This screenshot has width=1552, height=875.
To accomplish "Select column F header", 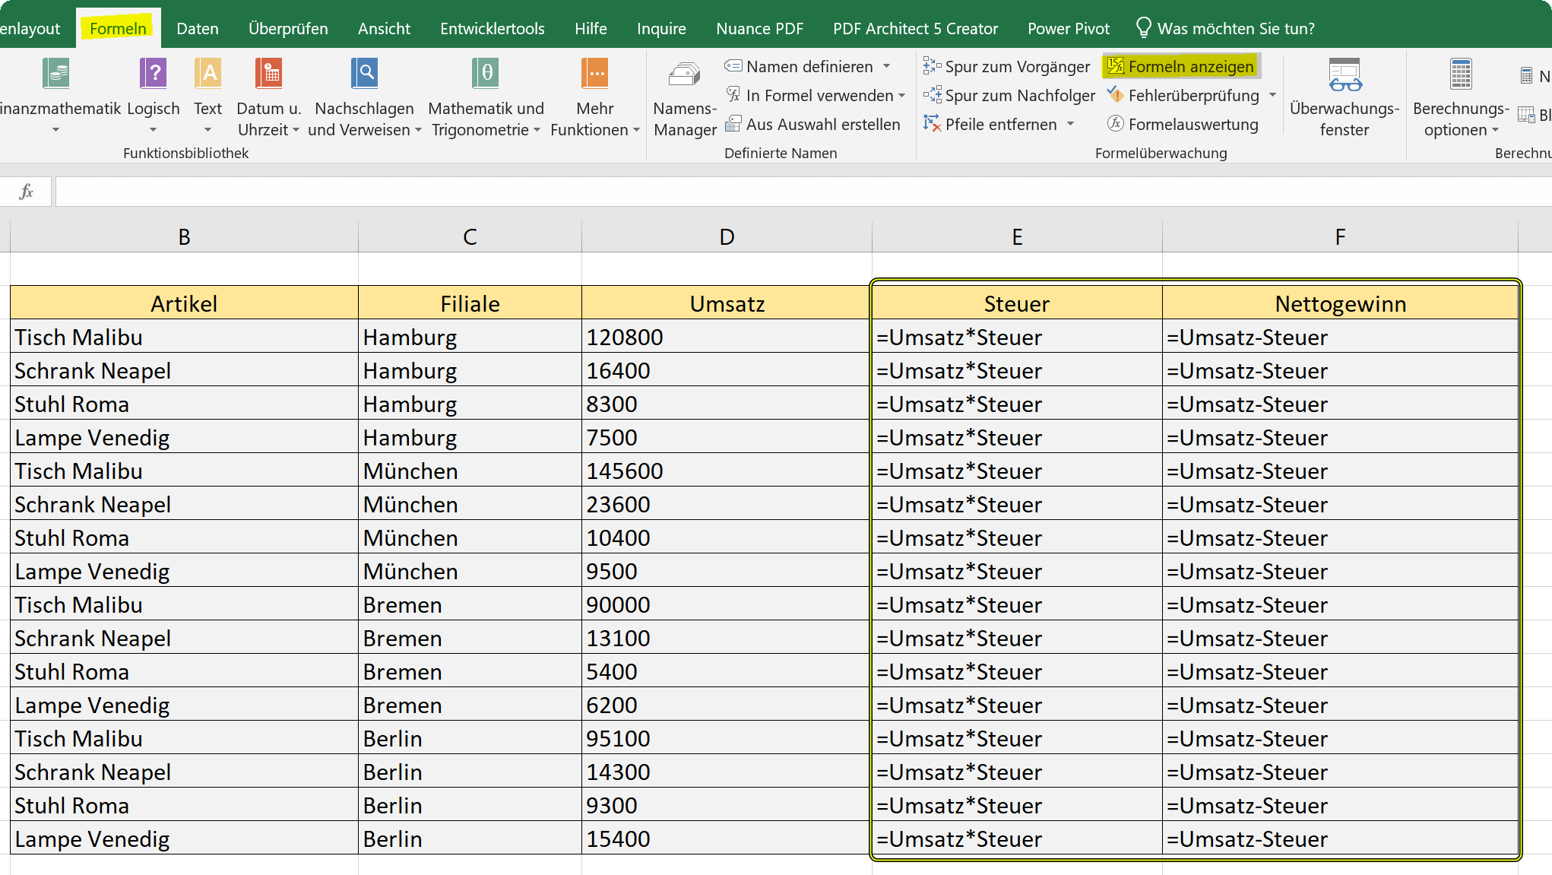I will pyautogui.click(x=1341, y=236).
